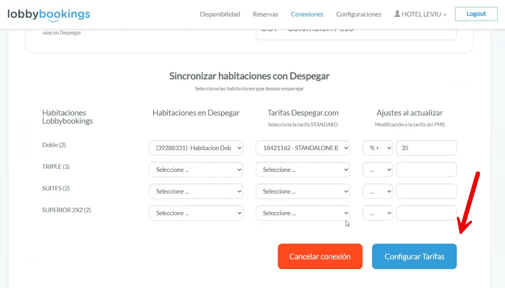Select a Despegar tariff for SUPERIOR 2X2
The image size is (505, 288).
pyautogui.click(x=303, y=213)
